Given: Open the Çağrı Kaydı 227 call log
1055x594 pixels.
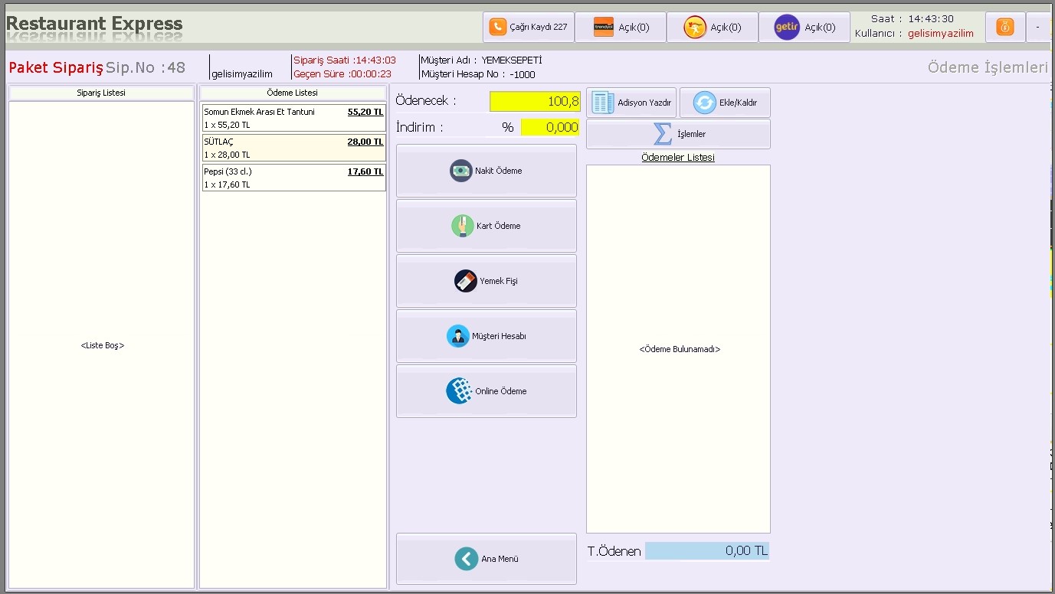Looking at the screenshot, I should (528, 27).
